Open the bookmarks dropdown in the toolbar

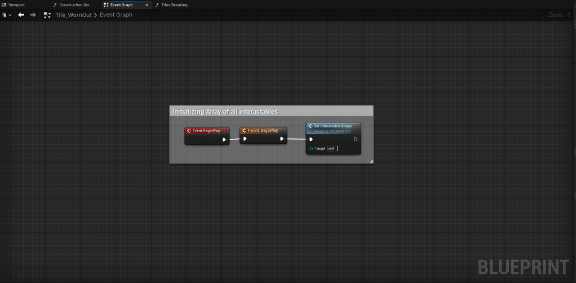click(x=7, y=15)
